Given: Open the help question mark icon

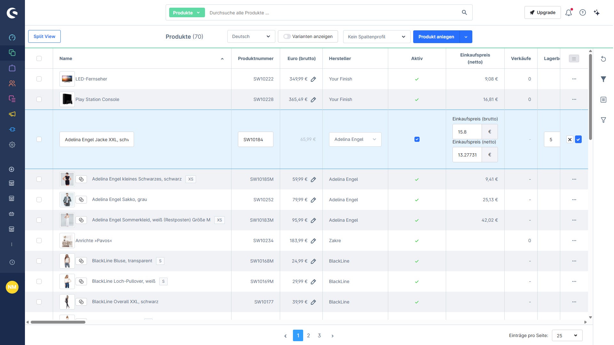Looking at the screenshot, I should pos(583,13).
